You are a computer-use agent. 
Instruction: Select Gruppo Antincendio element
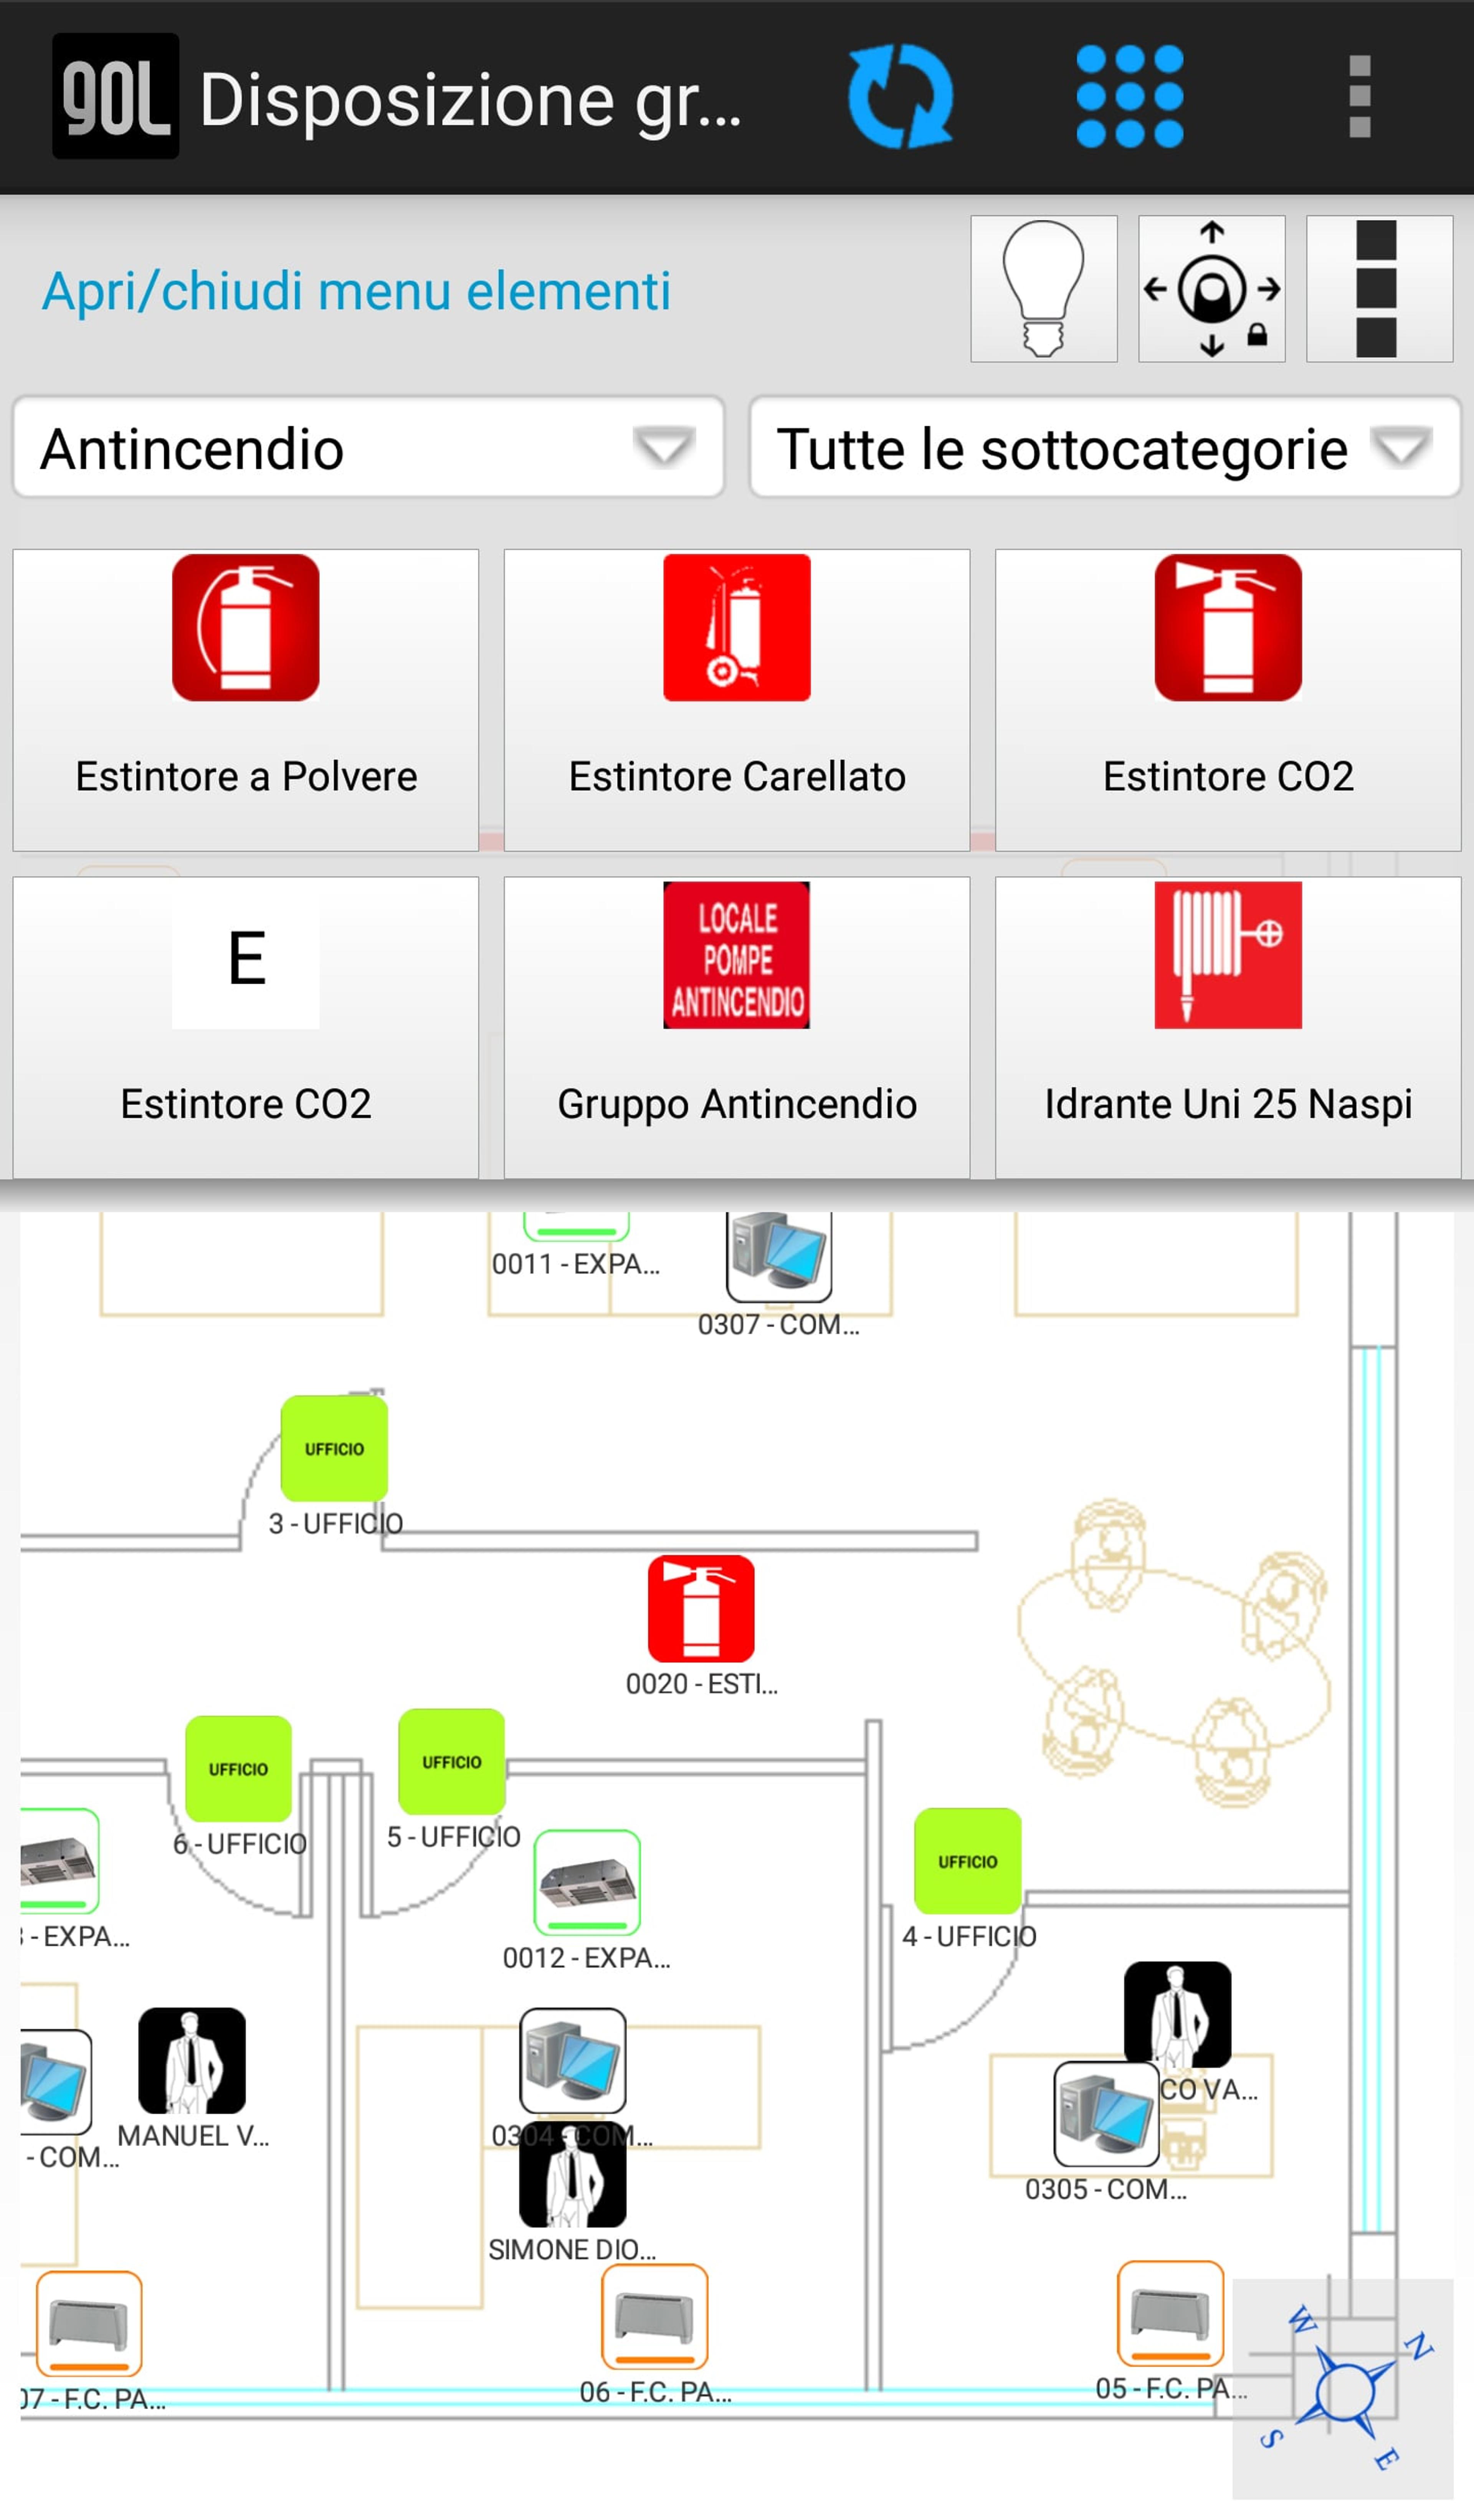coord(737,1028)
